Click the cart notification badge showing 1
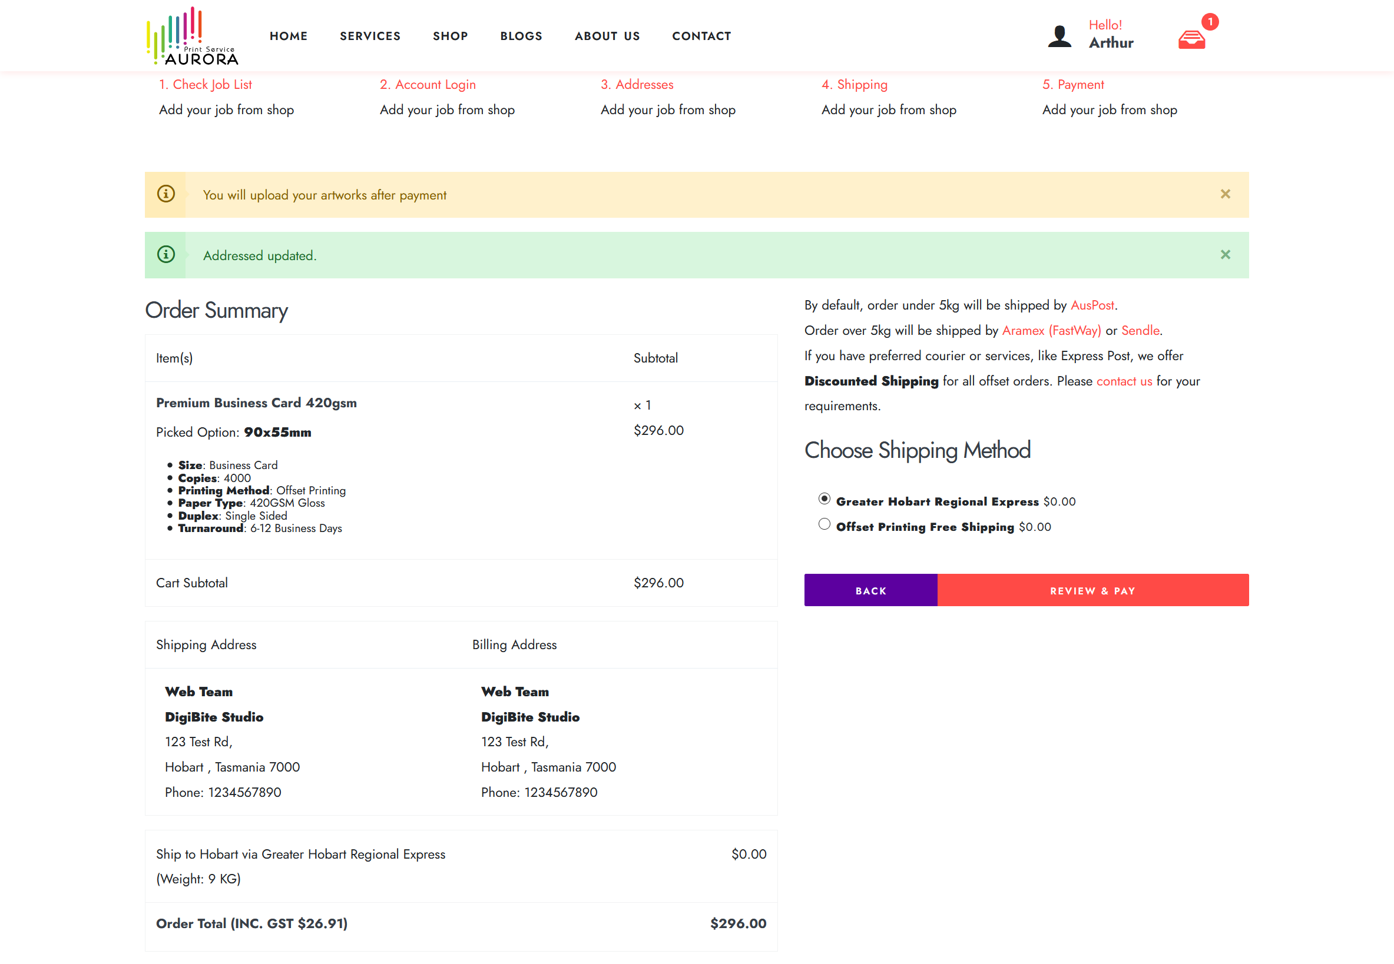The height and width of the screenshot is (964, 1394). pos(1210,21)
